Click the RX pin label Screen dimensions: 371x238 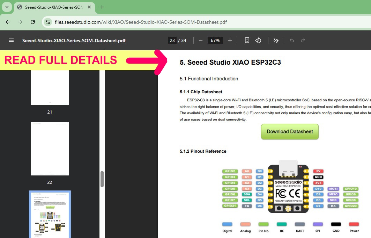coord(333,206)
